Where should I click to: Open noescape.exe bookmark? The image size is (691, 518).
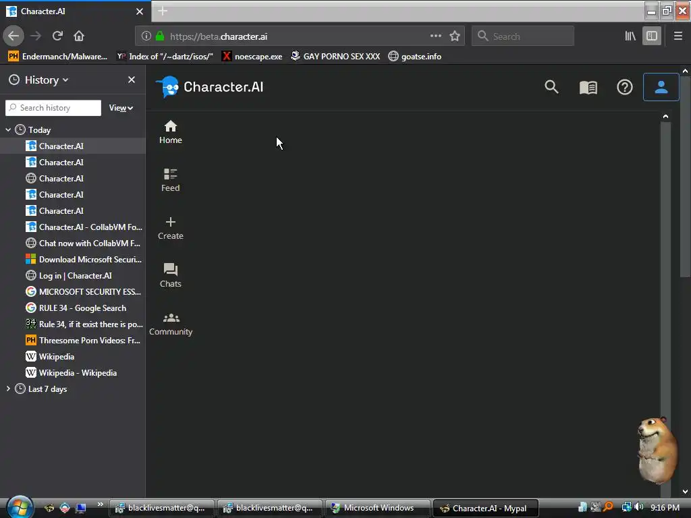click(x=252, y=57)
